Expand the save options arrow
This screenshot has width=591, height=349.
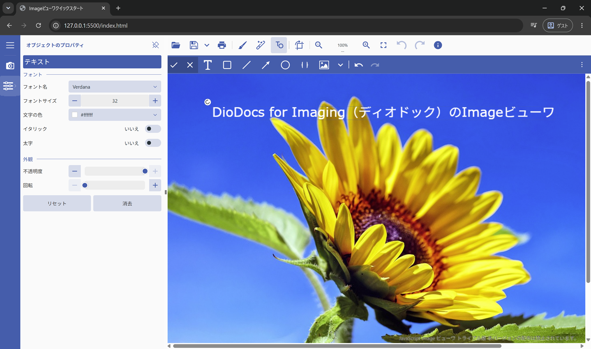(207, 45)
